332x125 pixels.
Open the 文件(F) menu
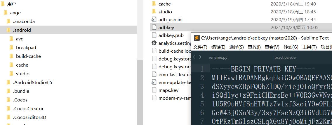tap(200, 47)
